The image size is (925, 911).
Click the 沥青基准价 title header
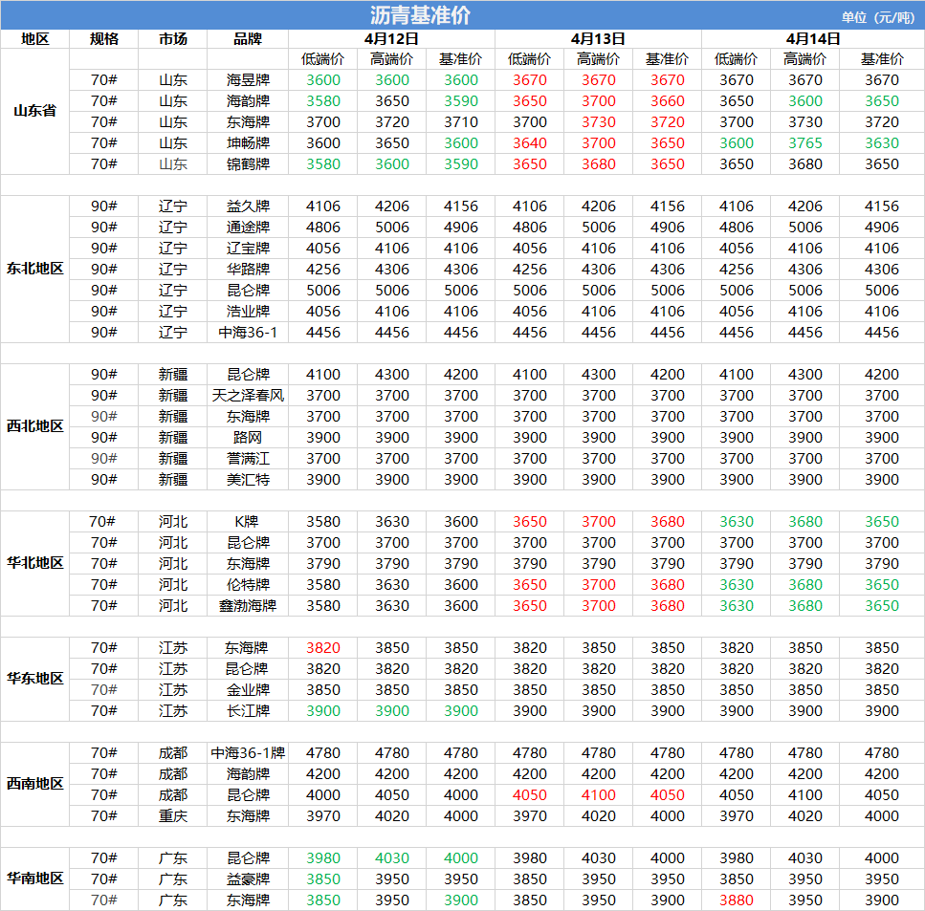[420, 15]
